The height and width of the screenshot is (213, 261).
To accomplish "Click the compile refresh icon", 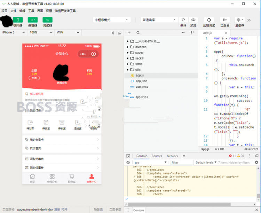I will [x=183, y=20].
